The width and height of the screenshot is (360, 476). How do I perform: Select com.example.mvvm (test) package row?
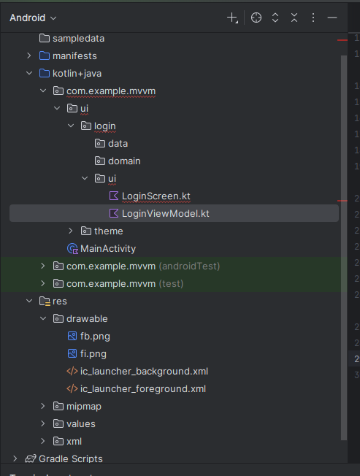174,283
